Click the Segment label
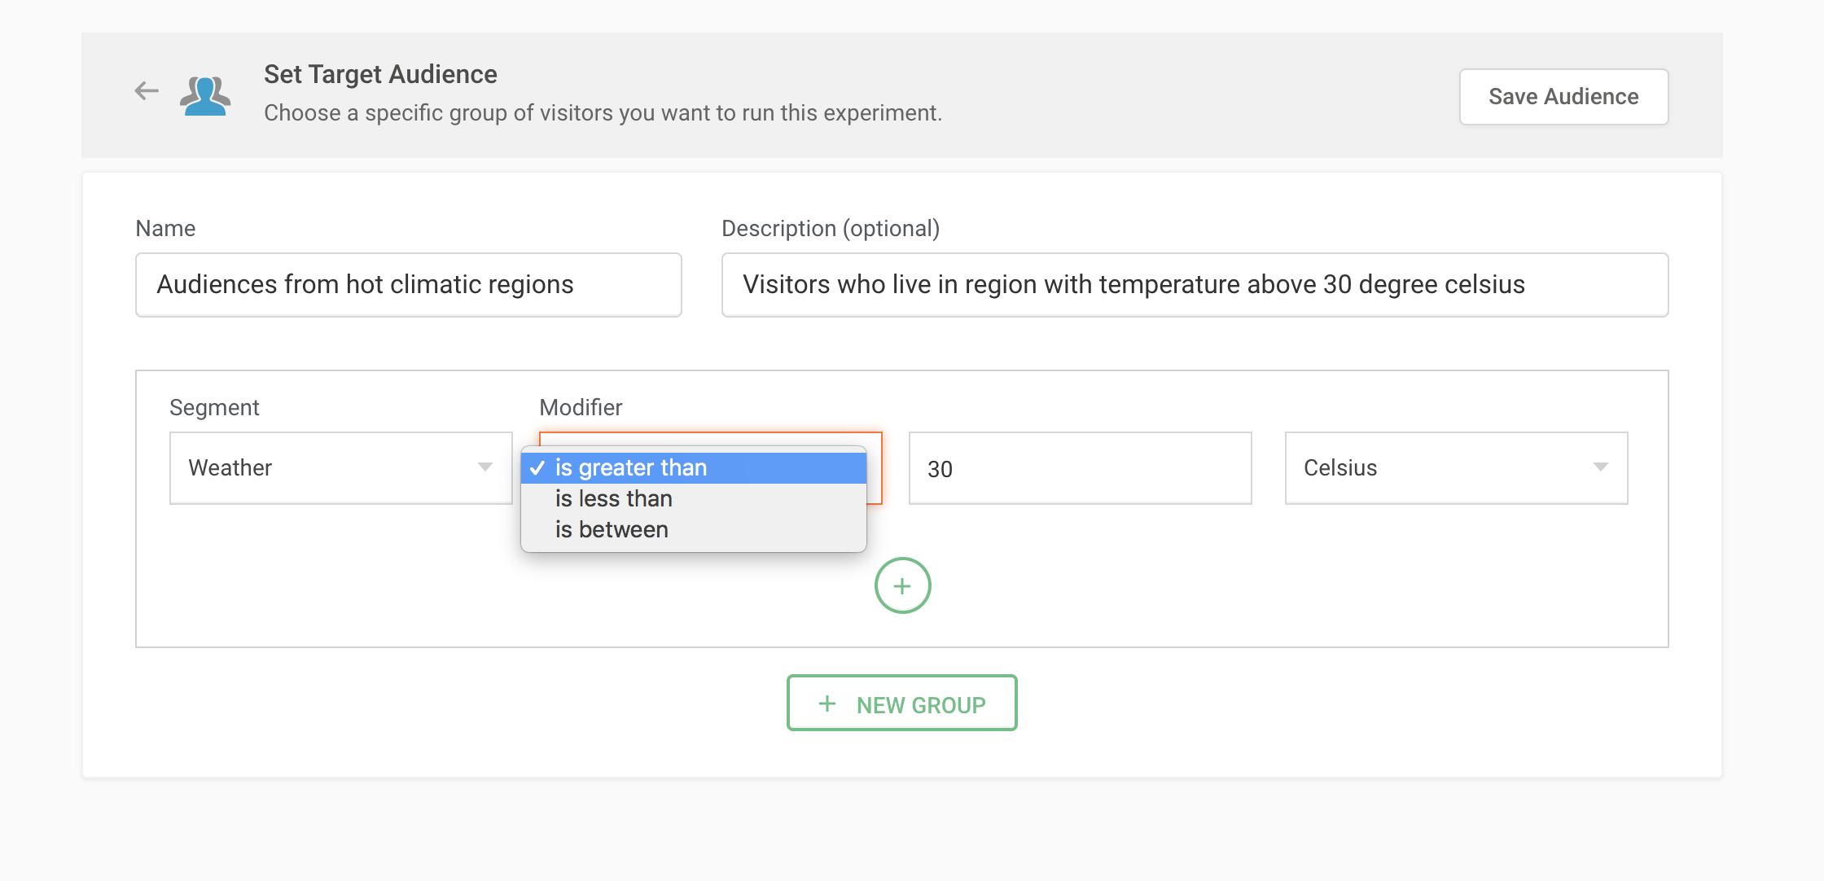The image size is (1824, 881). [214, 407]
